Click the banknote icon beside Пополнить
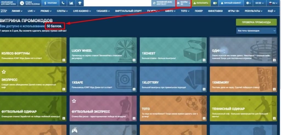The height and width of the screenshot is (135, 281). 215,3
